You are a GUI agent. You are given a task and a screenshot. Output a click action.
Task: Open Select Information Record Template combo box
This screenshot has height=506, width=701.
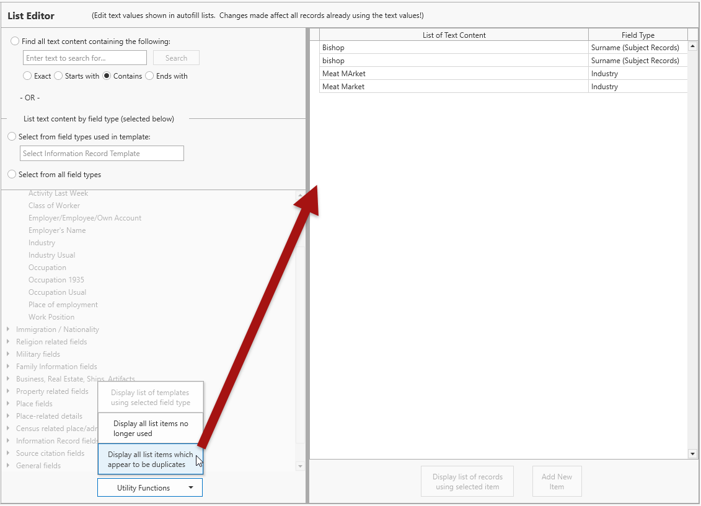click(x=102, y=154)
